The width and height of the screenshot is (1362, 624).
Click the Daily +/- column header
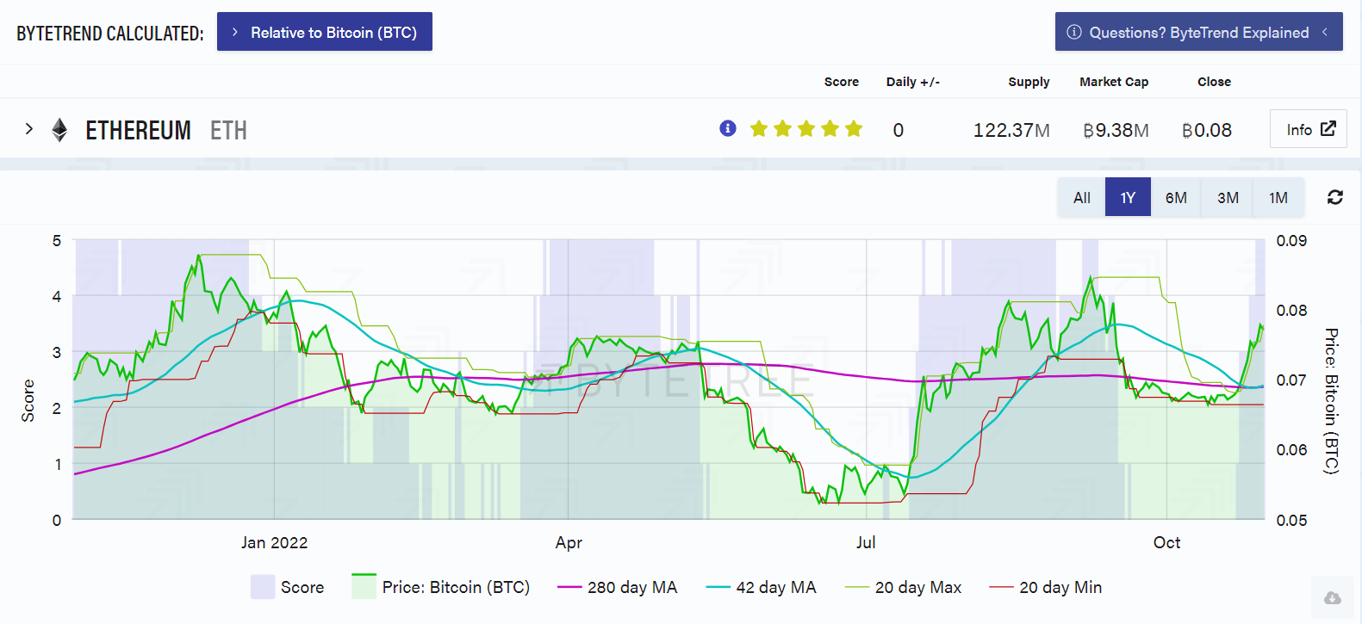pyautogui.click(x=912, y=82)
